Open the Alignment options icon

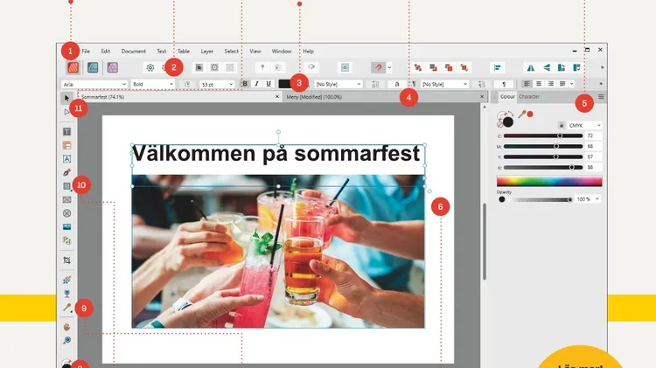coord(498,67)
